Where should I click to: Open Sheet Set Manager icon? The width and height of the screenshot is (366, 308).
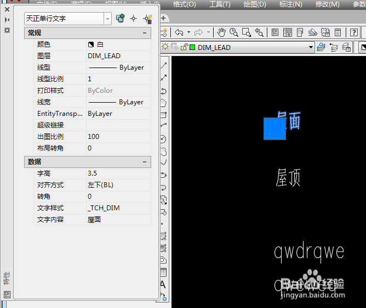click(312, 32)
